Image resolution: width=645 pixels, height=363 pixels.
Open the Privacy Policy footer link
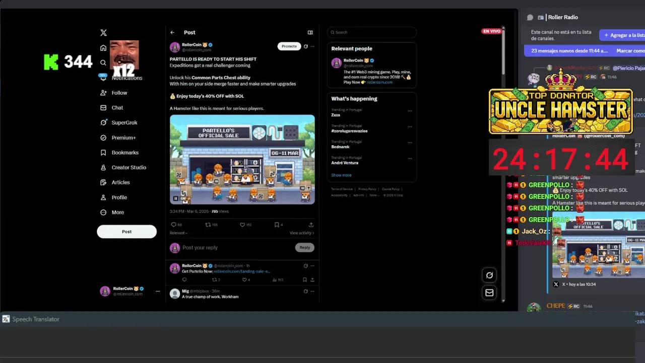point(367,189)
